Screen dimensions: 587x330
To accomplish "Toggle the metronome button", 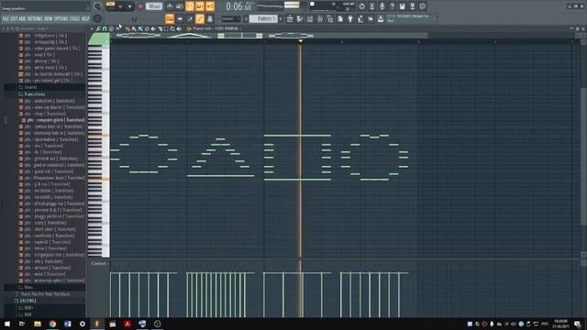I will coord(170,6).
